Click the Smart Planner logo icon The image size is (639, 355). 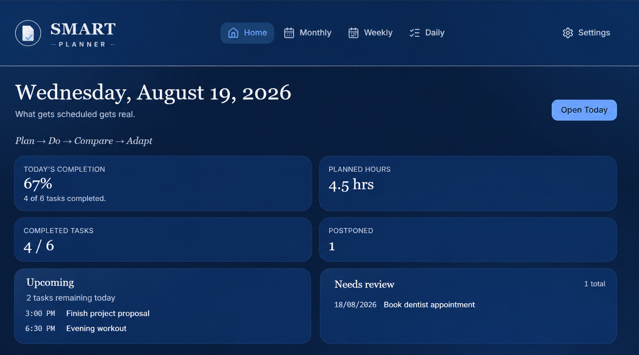(28, 33)
